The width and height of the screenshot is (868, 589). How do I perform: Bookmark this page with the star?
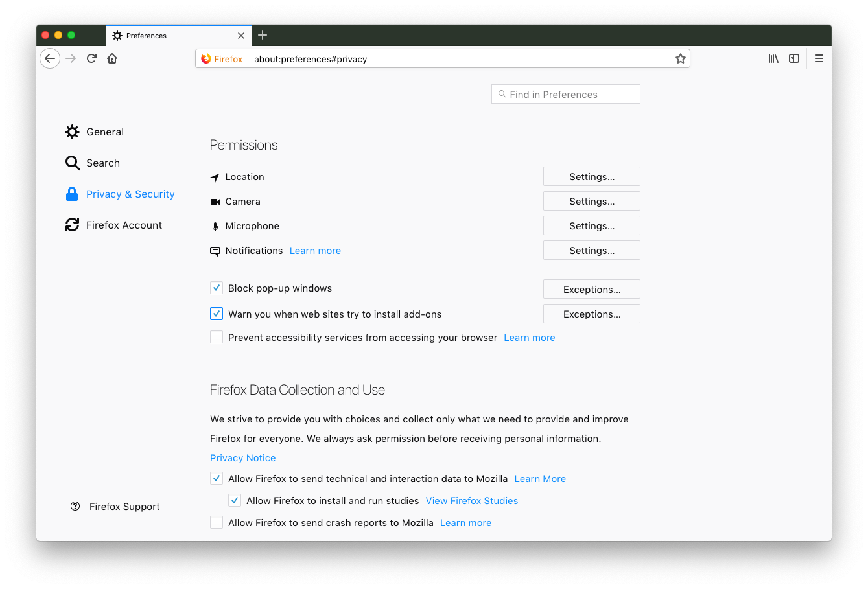[681, 59]
